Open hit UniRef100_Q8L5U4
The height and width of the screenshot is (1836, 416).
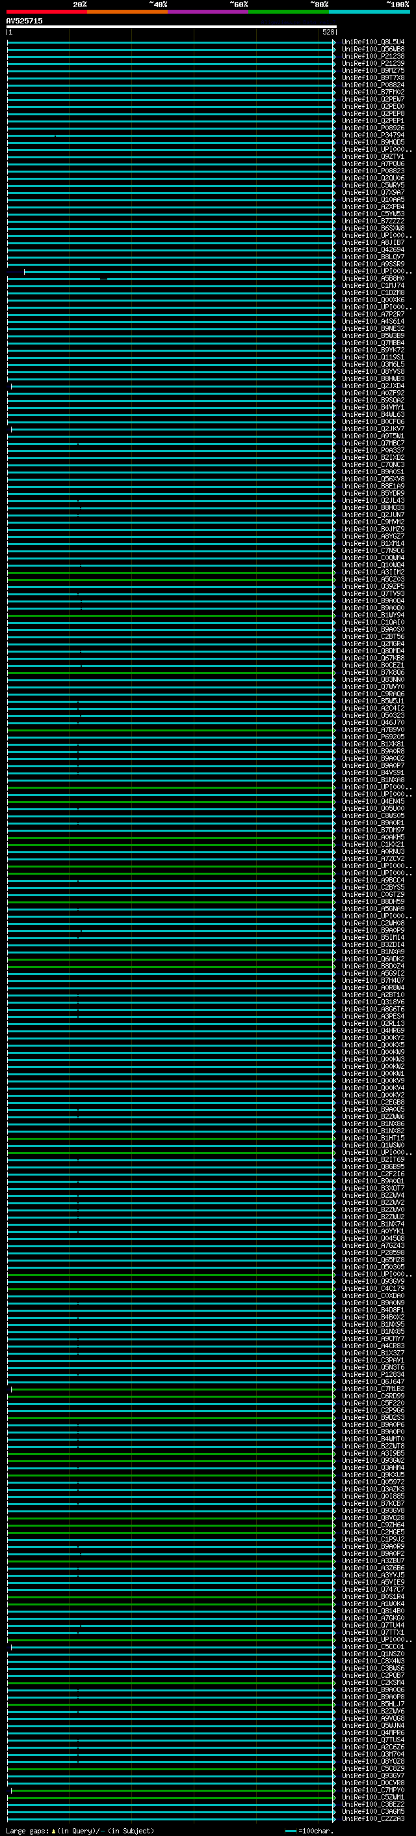373,42
